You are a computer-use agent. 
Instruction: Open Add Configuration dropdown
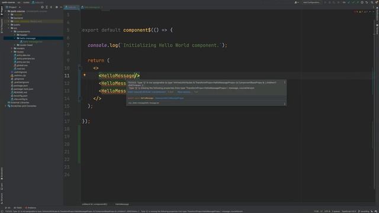[311, 2]
